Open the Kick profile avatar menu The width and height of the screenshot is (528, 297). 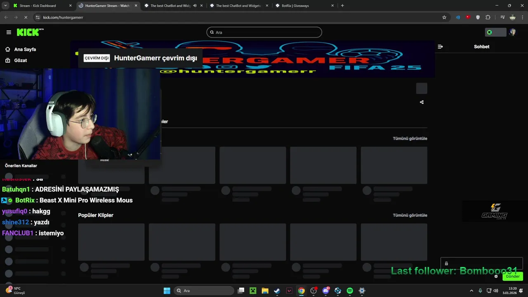point(512,32)
